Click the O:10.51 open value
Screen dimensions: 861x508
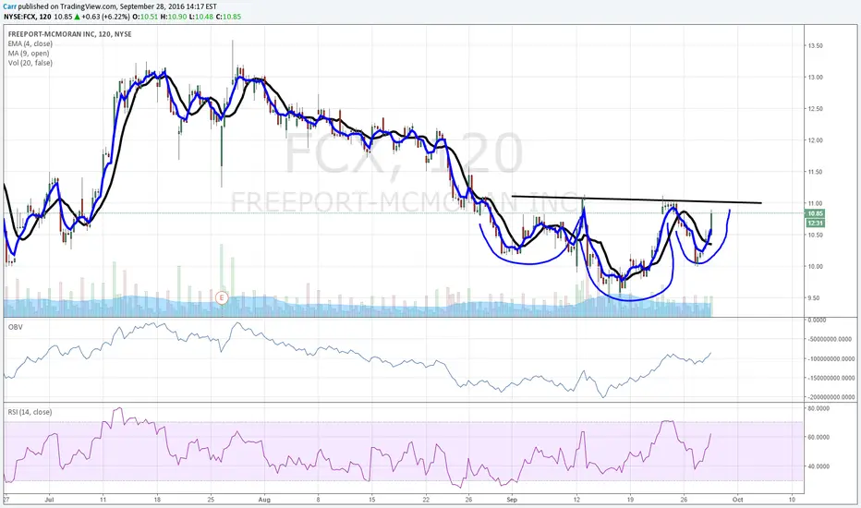point(146,17)
